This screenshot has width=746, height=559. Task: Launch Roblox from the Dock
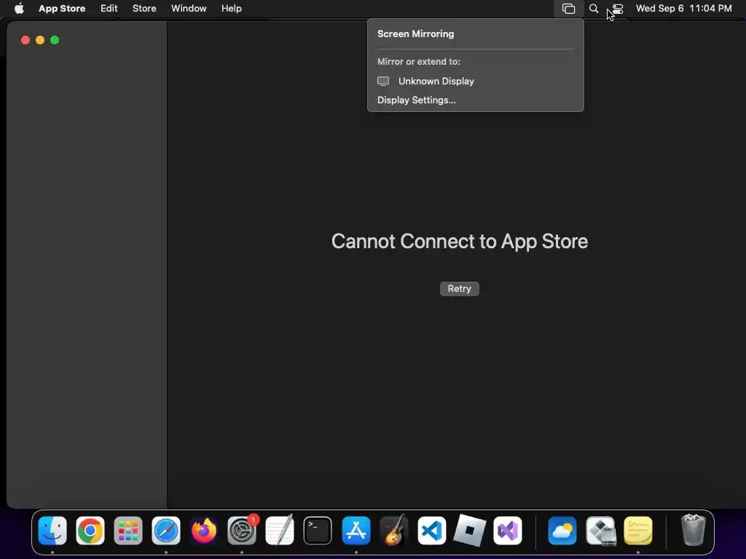coord(470,531)
